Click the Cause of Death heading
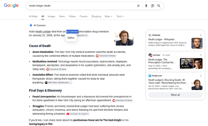 [40, 46]
